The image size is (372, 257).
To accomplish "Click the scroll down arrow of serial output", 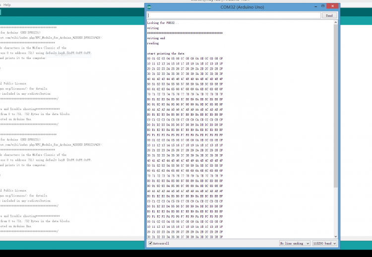I will tap(336, 236).
